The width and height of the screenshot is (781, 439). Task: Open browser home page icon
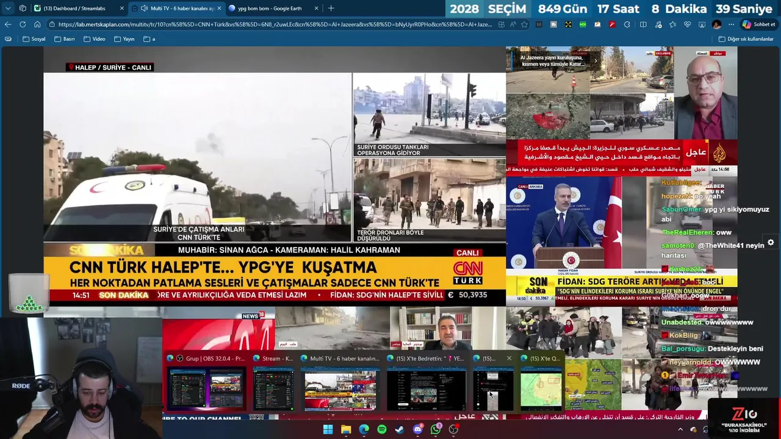[37, 24]
